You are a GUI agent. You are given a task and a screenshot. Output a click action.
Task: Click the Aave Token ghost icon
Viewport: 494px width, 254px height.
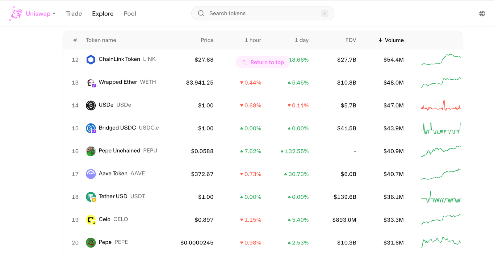pos(91,174)
